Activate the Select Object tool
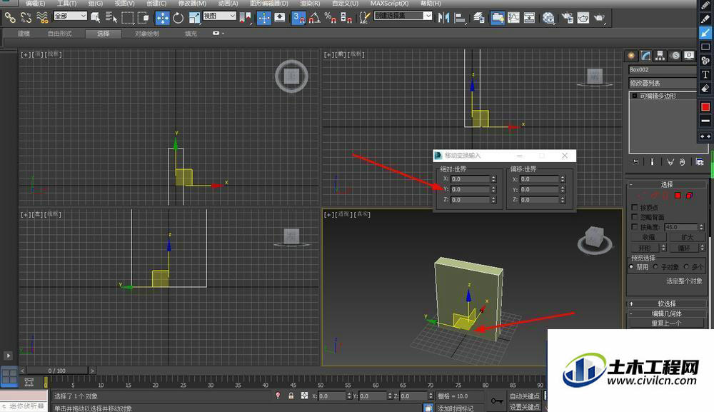Image resolution: width=714 pixels, height=412 pixels. click(96, 18)
